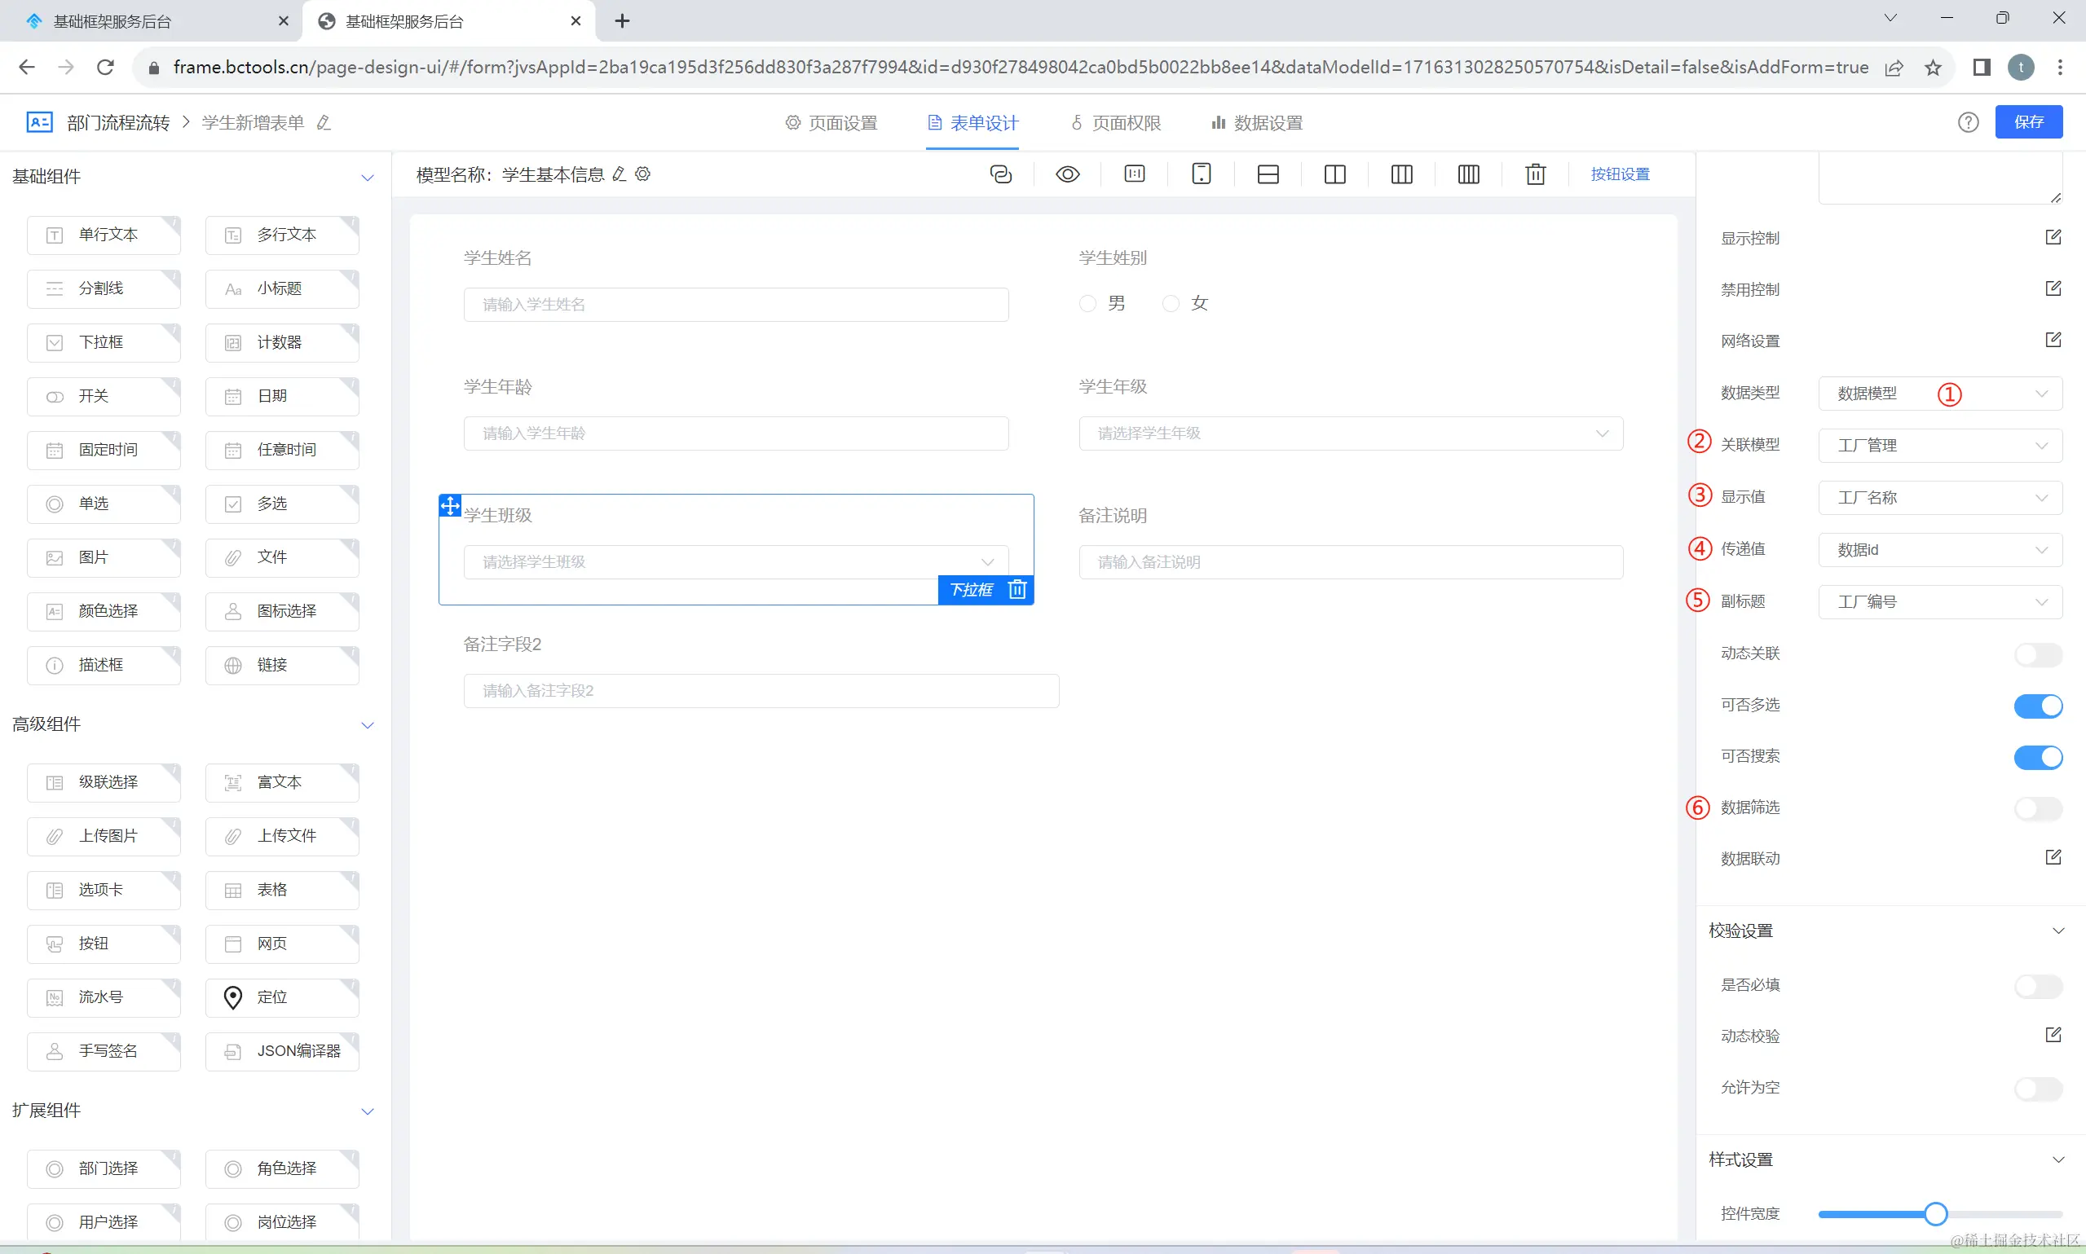Click the model settings gear next to 学生基本信息

tap(643, 174)
